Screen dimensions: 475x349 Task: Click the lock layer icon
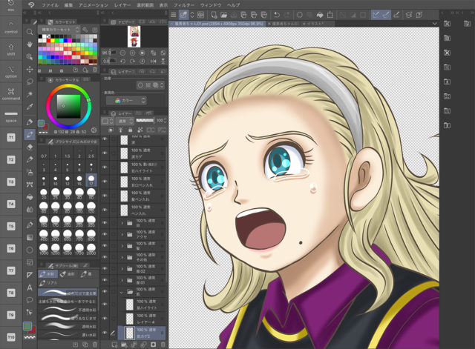point(131,130)
